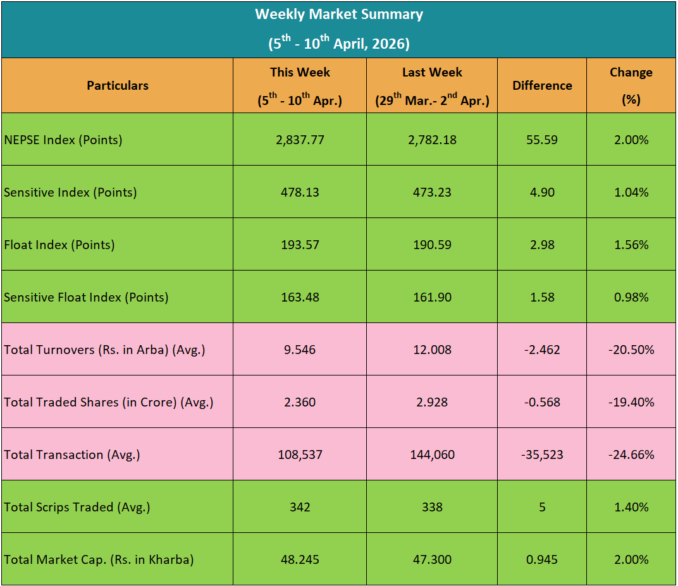Click the This Week column header

point(300,85)
